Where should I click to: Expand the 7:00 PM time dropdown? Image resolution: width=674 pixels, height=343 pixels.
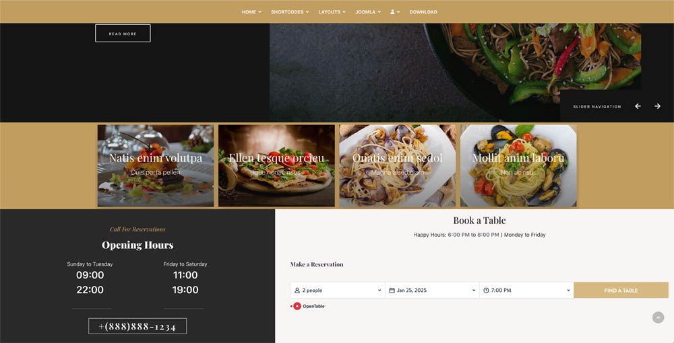coord(526,291)
